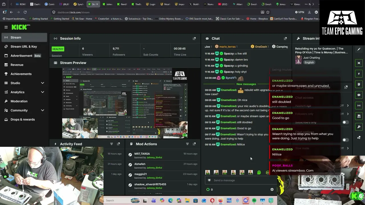Pop out the Mod Actions panel
Screen dimensions: 365x205
coord(194,144)
